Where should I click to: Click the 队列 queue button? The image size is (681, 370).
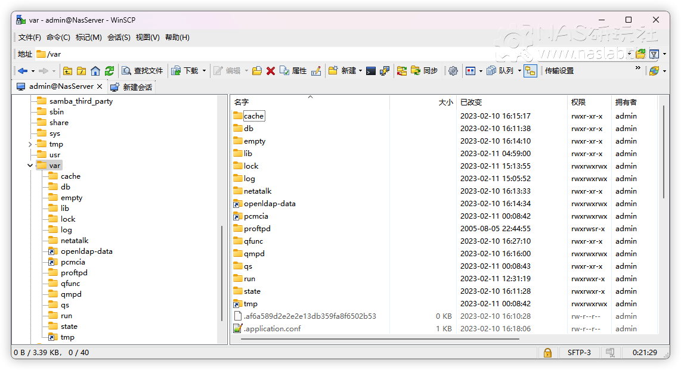500,71
